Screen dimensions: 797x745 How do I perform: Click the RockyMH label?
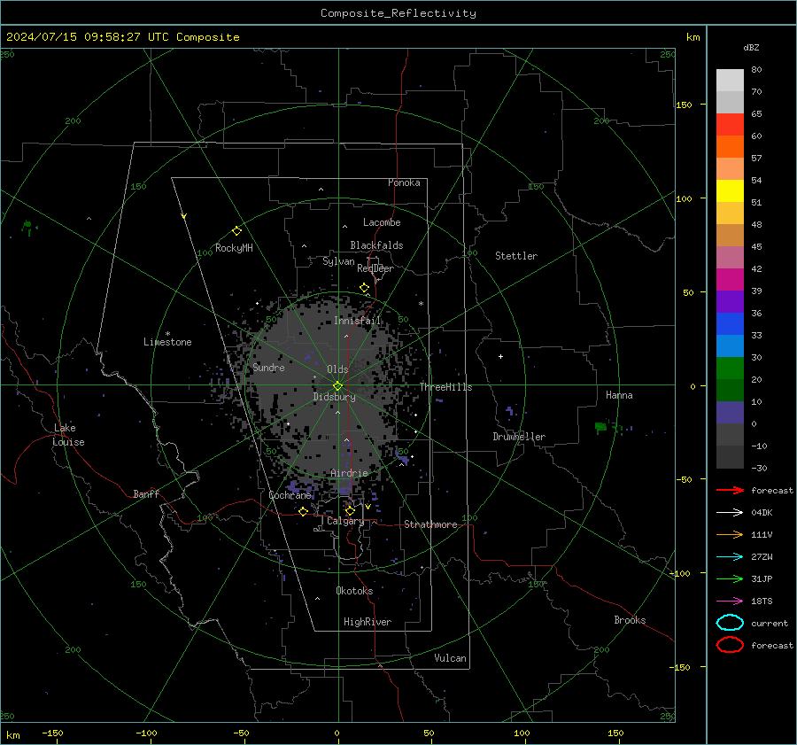pyautogui.click(x=234, y=248)
